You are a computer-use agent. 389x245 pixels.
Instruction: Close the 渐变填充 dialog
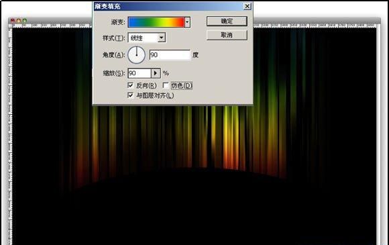pyautogui.click(x=247, y=6)
